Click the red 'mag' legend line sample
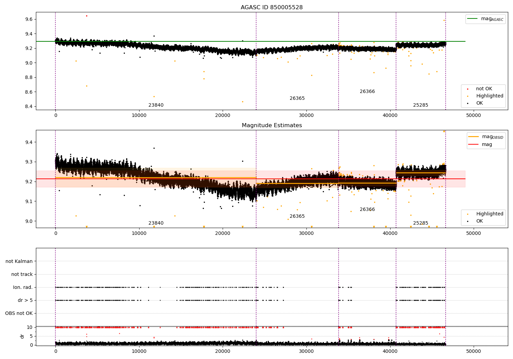The width and height of the screenshot is (513, 359). 473,145
